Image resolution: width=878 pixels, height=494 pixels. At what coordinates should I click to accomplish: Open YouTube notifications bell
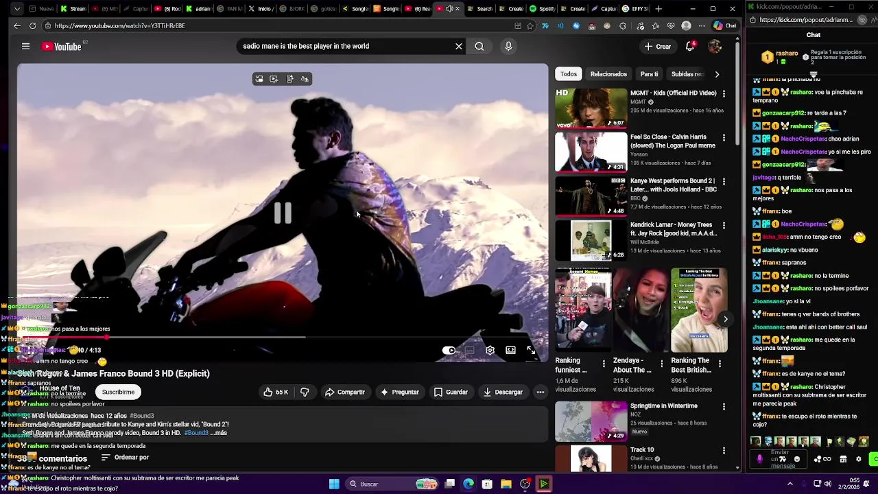(x=690, y=46)
